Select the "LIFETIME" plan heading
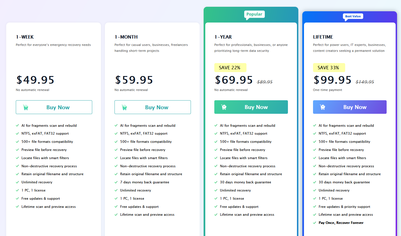Screen dimensions: 401x236 (323, 37)
